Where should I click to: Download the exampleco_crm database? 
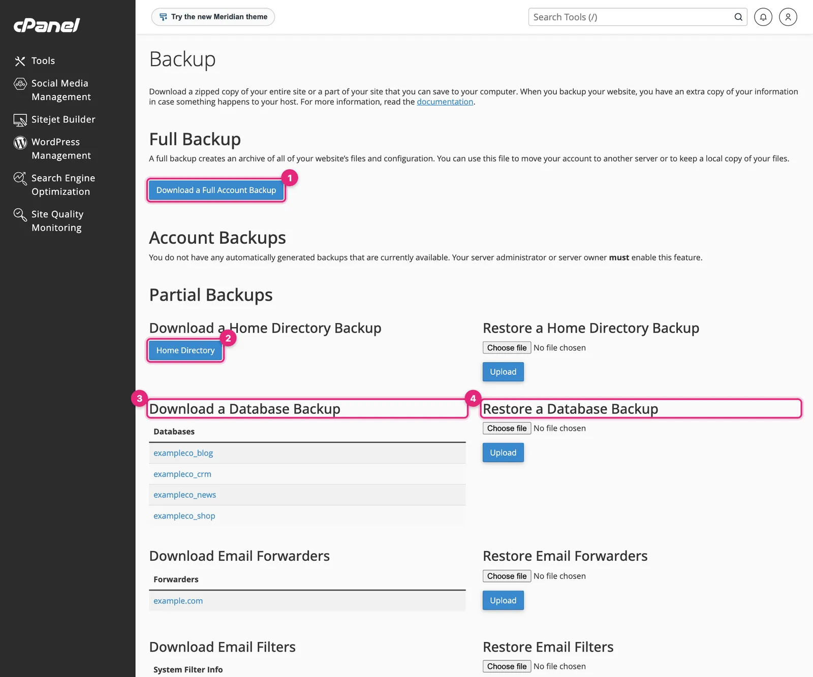[182, 474]
